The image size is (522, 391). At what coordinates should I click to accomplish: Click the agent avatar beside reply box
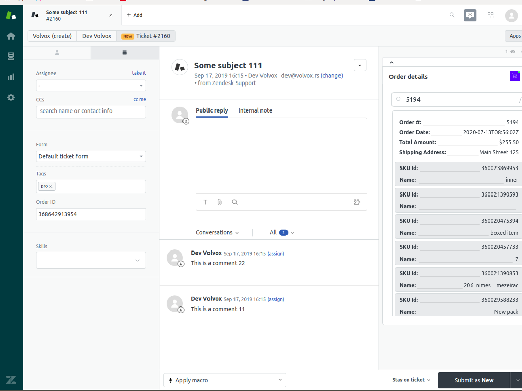(x=180, y=115)
